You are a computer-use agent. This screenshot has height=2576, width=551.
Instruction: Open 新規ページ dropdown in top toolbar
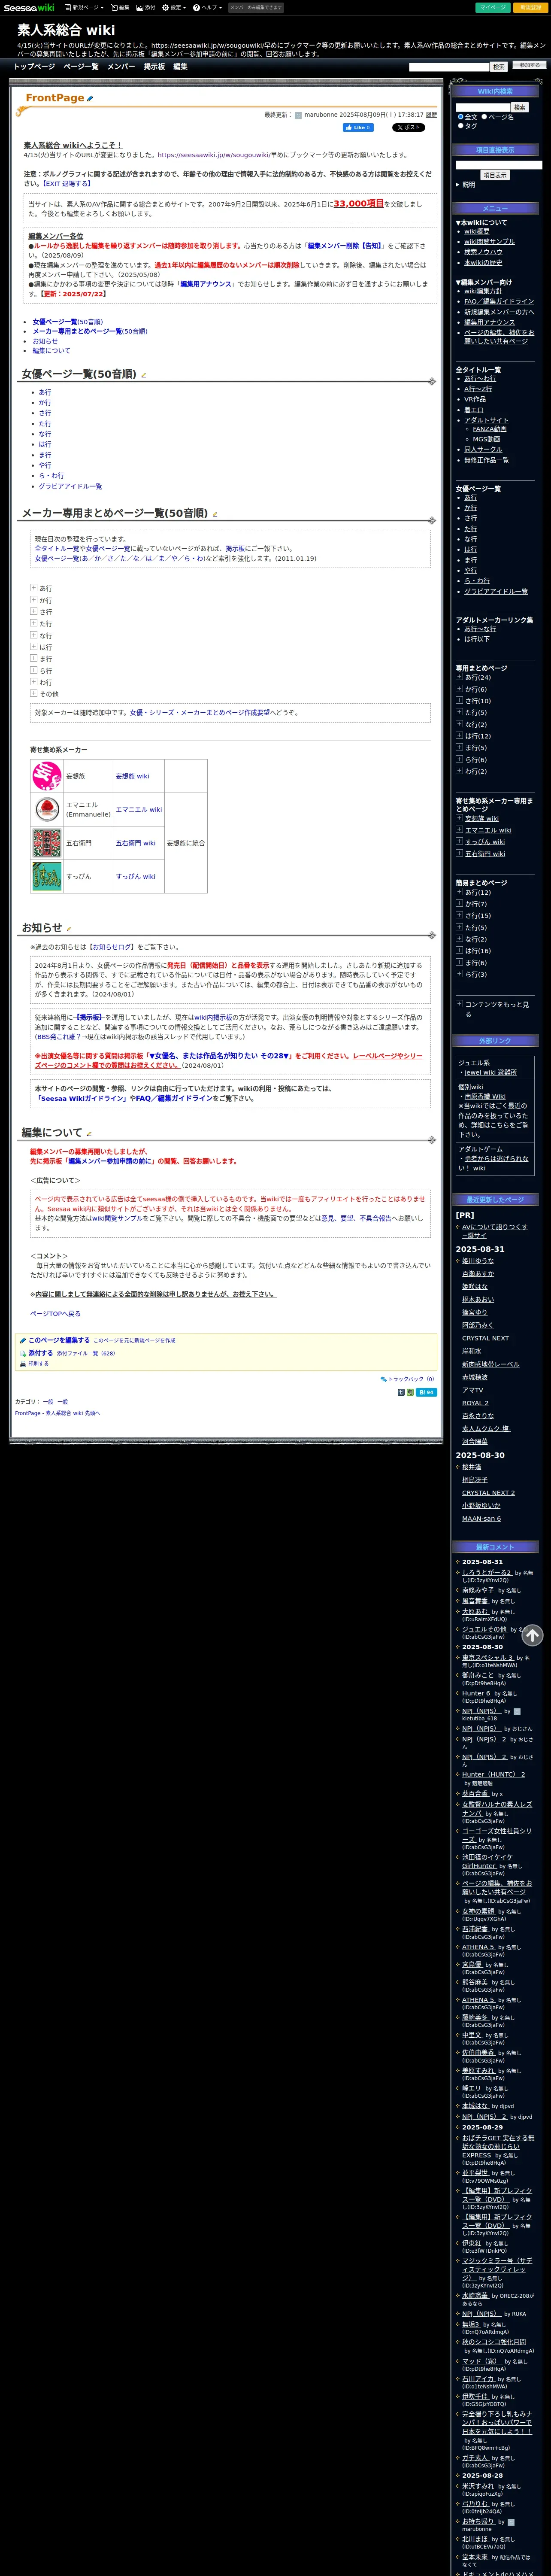(x=84, y=7)
